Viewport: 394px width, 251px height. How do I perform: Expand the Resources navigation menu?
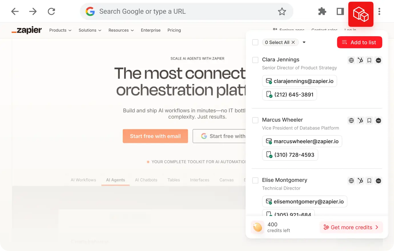pos(121,30)
